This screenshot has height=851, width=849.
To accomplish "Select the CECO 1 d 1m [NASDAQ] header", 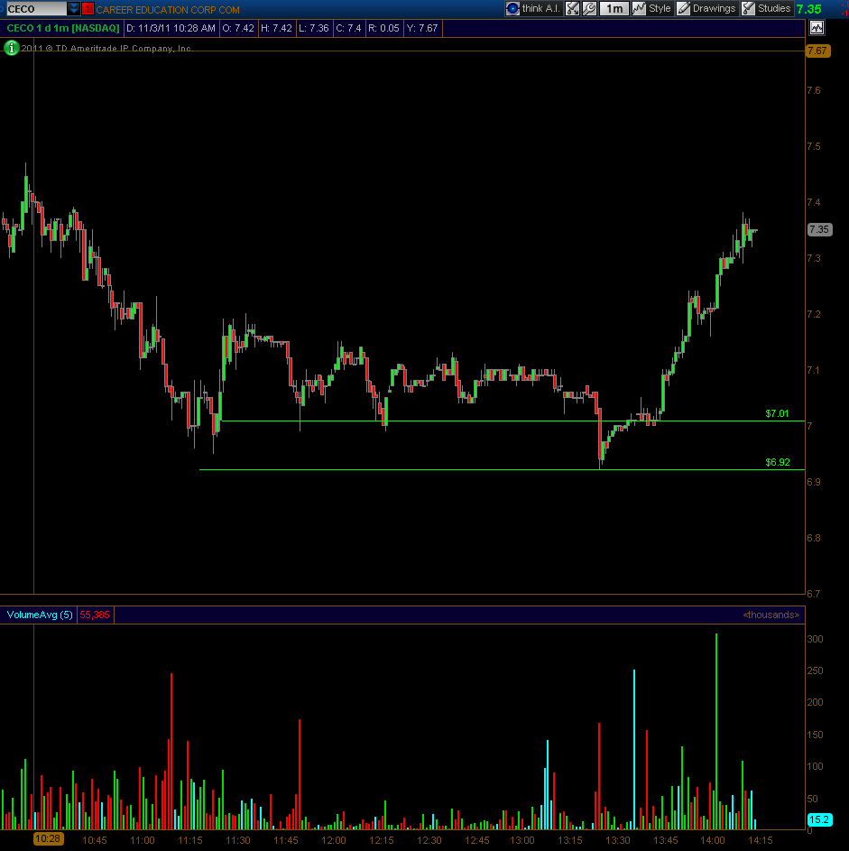I will [62, 28].
